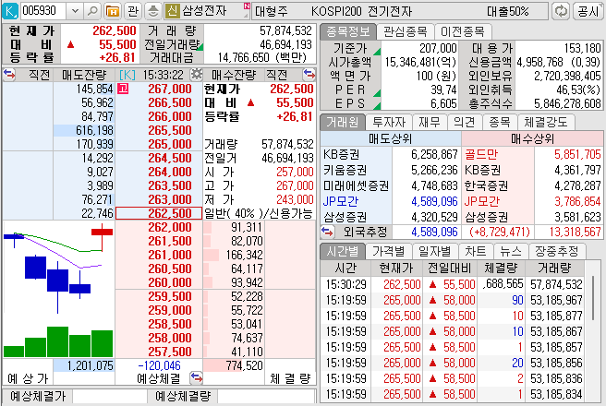This screenshot has height=406, width=606.
Task: Click the foreign estimate net value (+8,729,471)
Action: (500, 232)
